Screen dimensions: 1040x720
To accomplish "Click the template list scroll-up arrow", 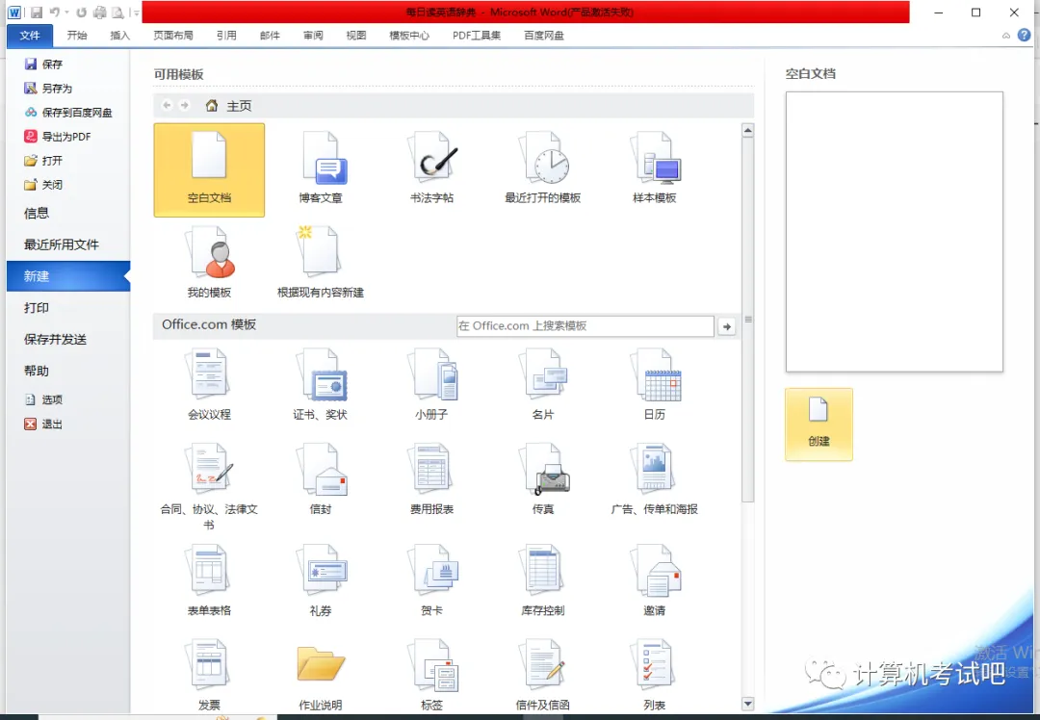I will coord(748,131).
